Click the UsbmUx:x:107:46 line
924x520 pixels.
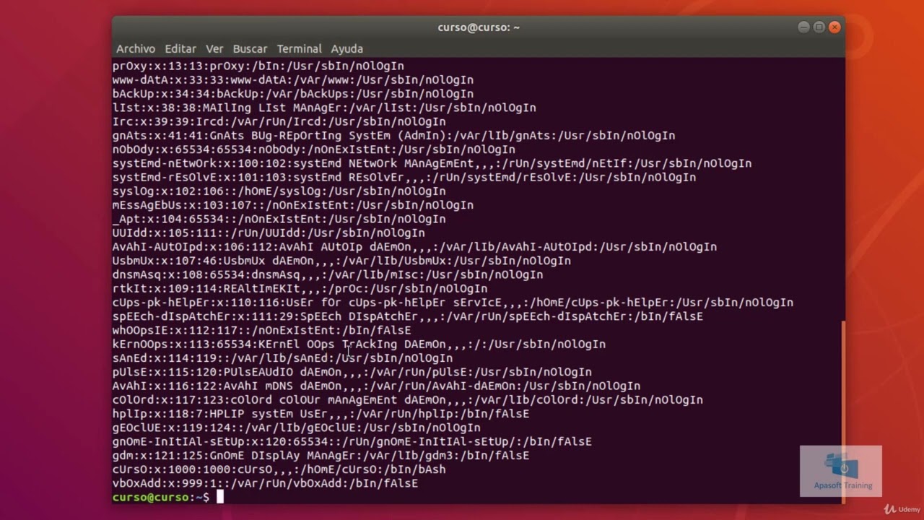pos(342,261)
